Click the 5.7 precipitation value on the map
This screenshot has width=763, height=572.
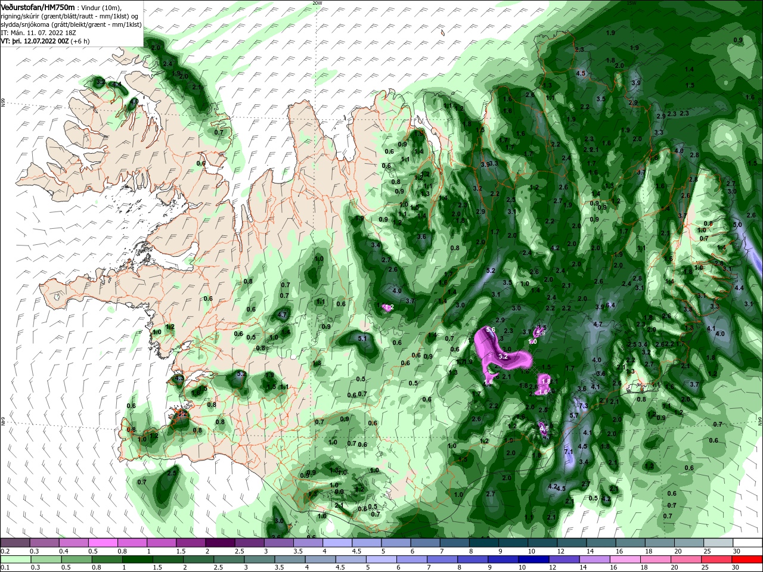click(x=575, y=415)
